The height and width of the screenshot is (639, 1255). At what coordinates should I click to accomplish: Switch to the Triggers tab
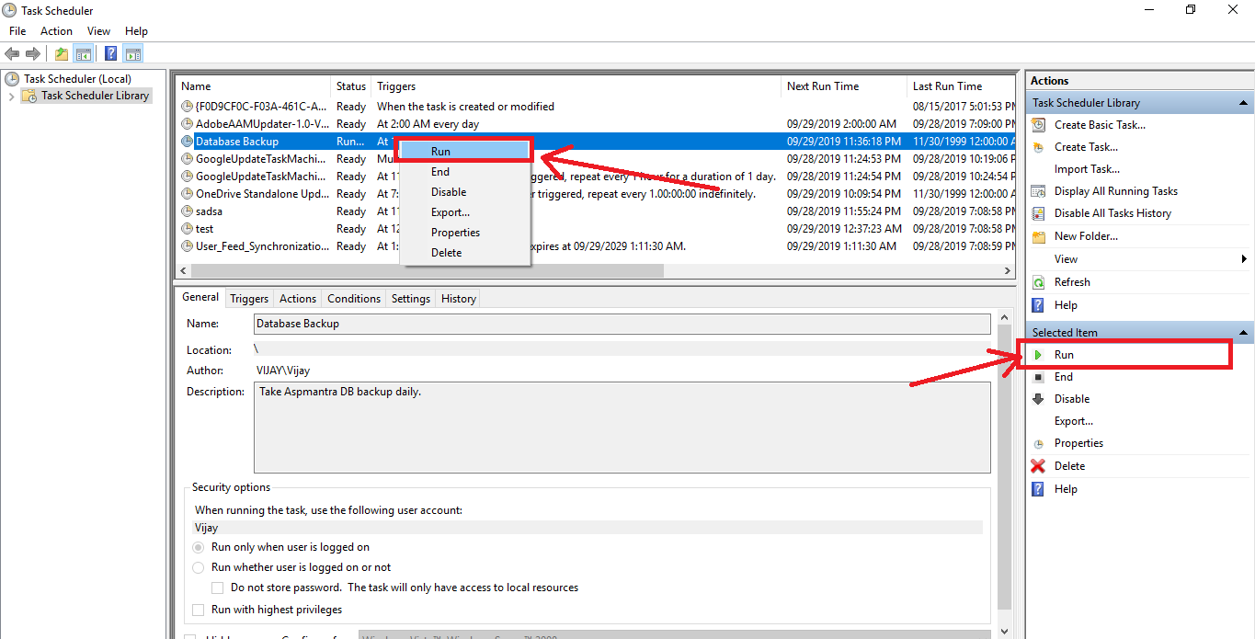(248, 297)
